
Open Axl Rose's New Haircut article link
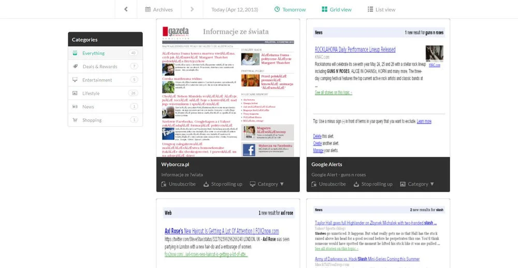point(222,231)
